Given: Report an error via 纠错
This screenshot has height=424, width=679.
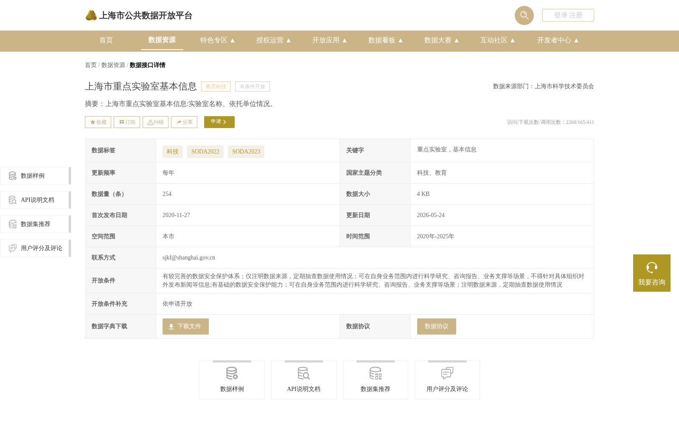Looking at the screenshot, I should tap(155, 122).
